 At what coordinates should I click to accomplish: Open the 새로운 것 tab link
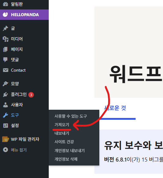click(x=115, y=108)
